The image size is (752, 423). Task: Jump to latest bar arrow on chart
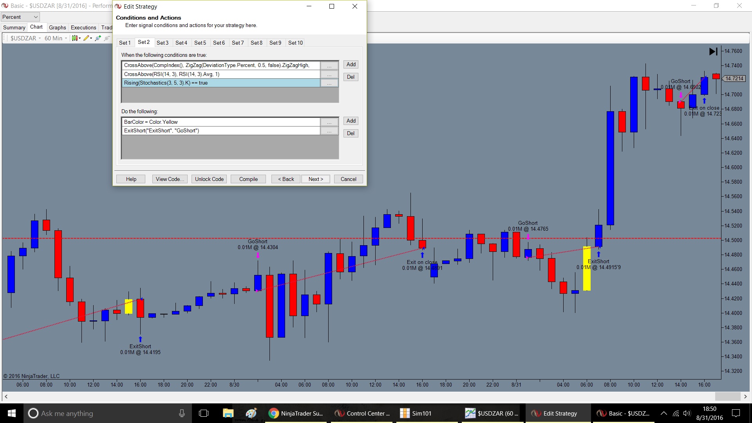tap(713, 51)
